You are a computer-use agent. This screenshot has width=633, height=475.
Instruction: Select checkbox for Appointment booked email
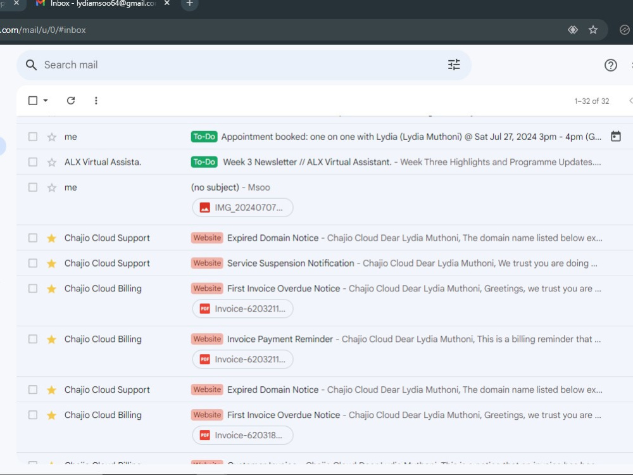tap(33, 137)
